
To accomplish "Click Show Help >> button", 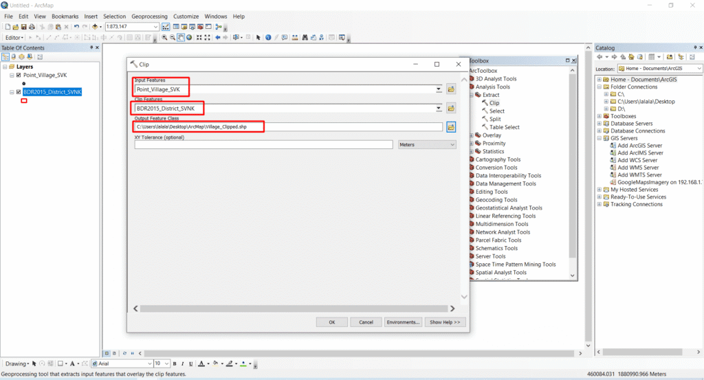I will tap(445, 322).
